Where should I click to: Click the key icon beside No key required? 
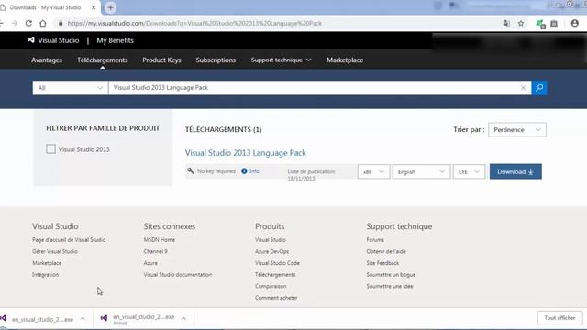click(191, 171)
